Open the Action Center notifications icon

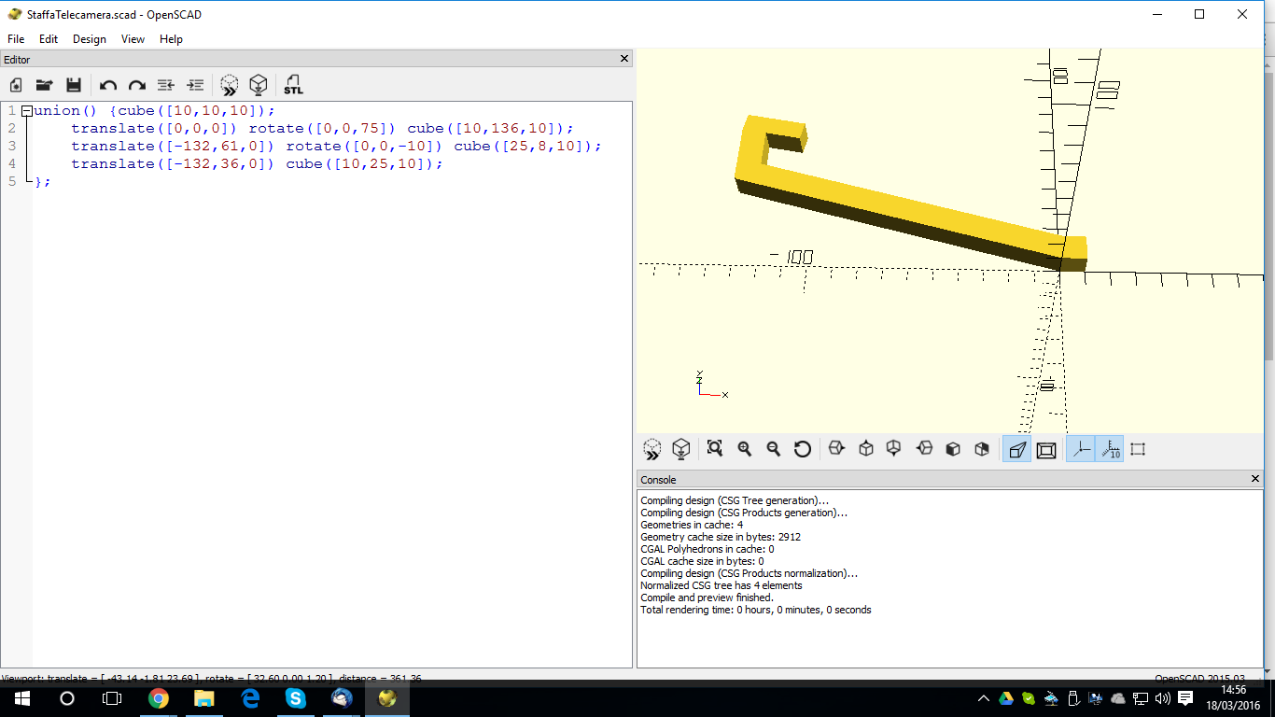pyautogui.click(x=1185, y=698)
